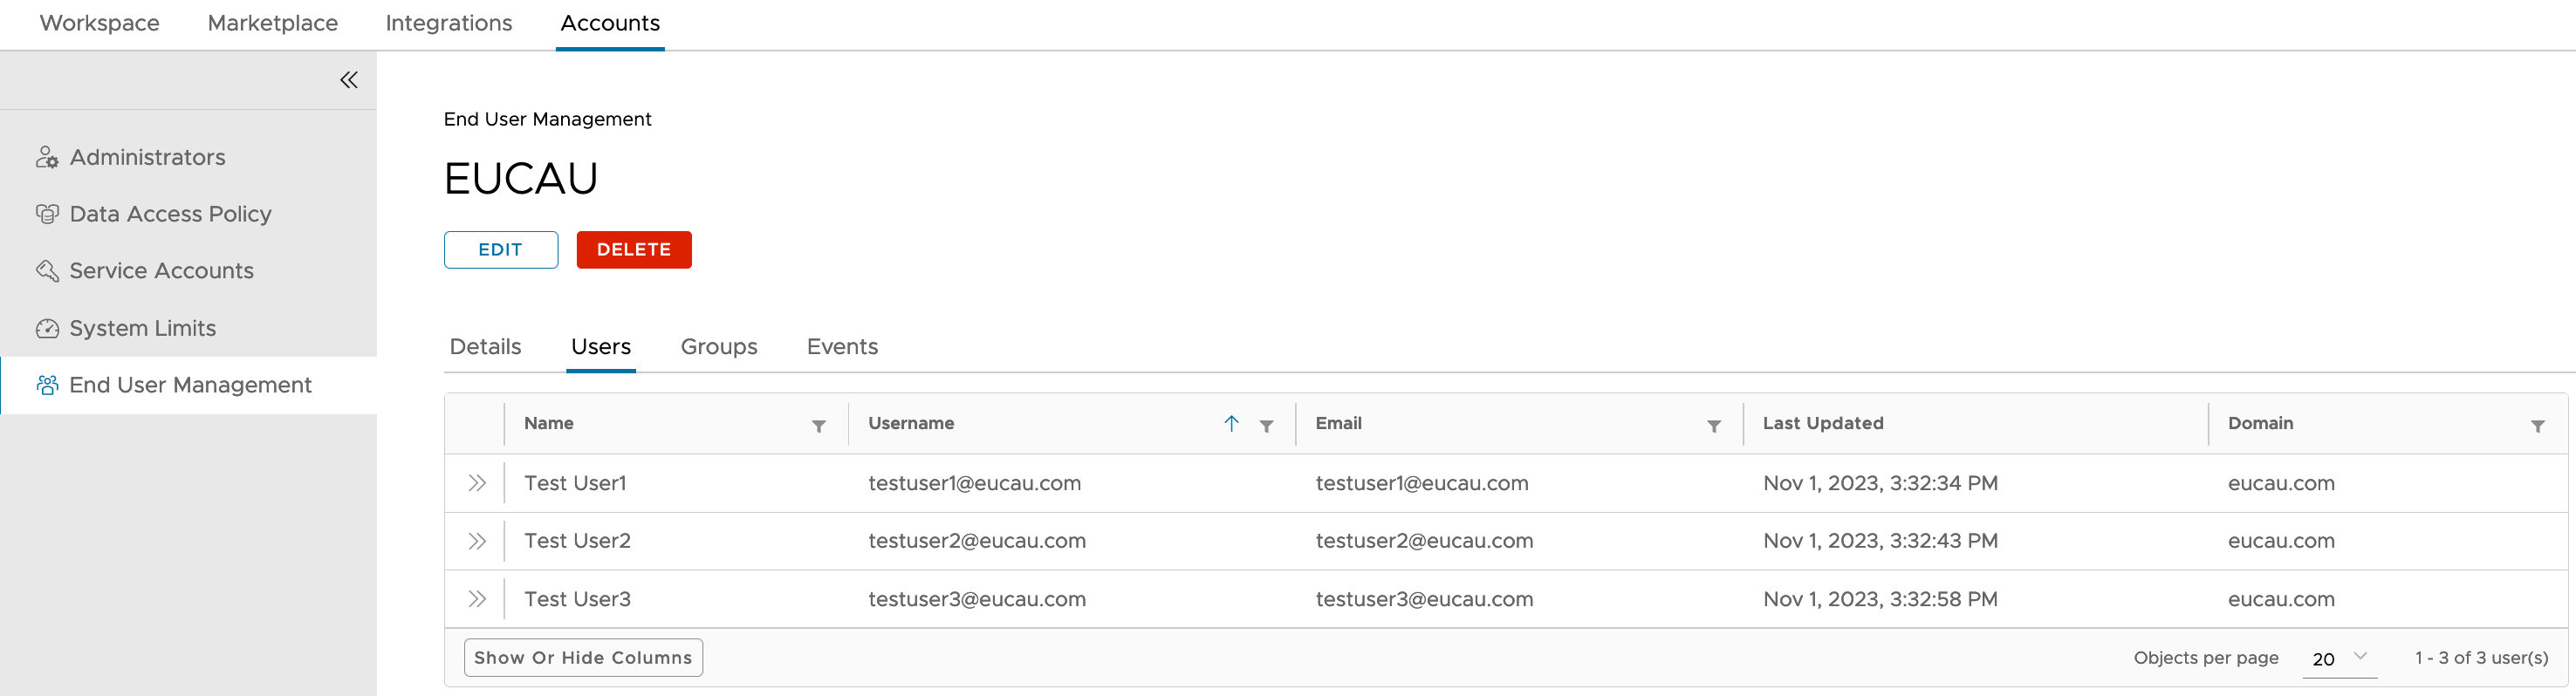Click the System Limits gauge icon

[47, 328]
